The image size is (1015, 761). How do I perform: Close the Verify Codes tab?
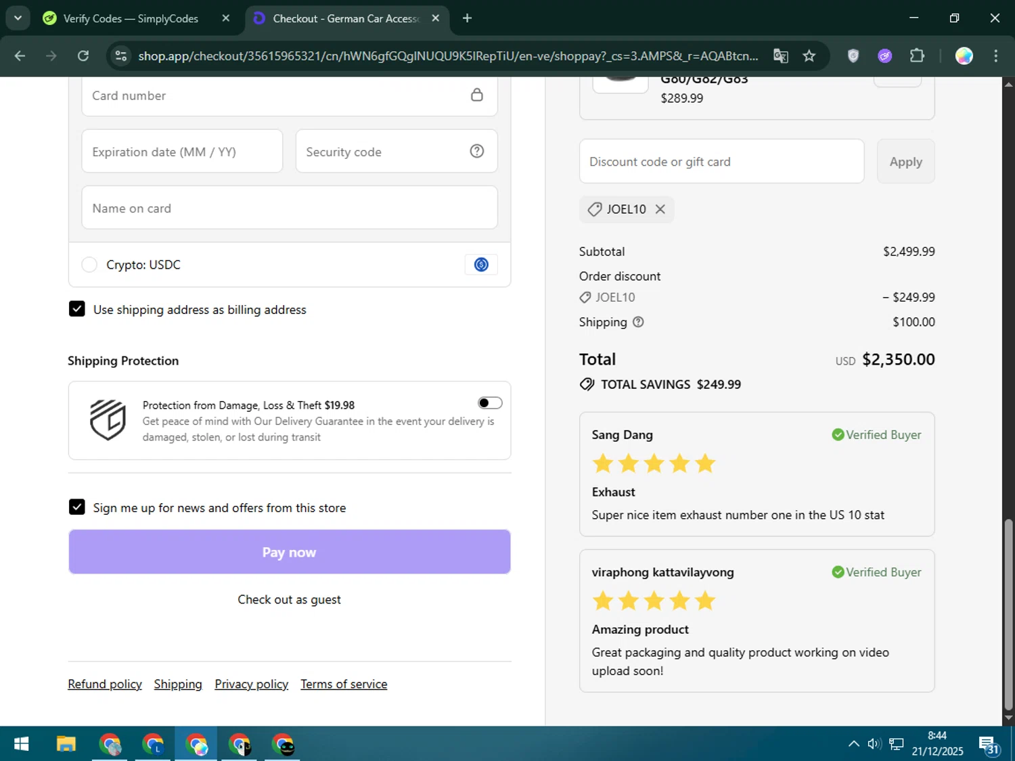pyautogui.click(x=226, y=18)
